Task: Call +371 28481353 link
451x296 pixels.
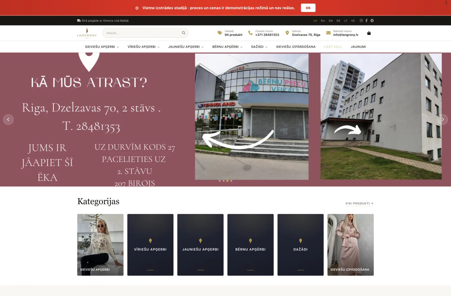Action: (267, 35)
